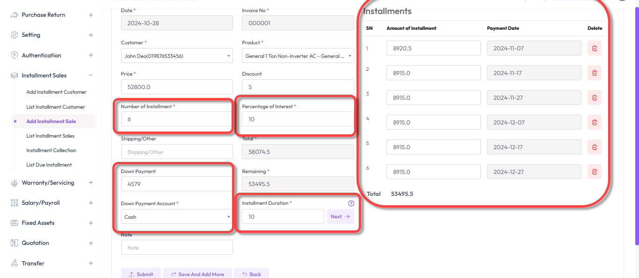Click trash icon for installment dated 2024-11-27

594,97
